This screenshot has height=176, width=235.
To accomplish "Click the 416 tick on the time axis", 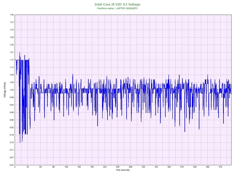I will tap(182, 167).
